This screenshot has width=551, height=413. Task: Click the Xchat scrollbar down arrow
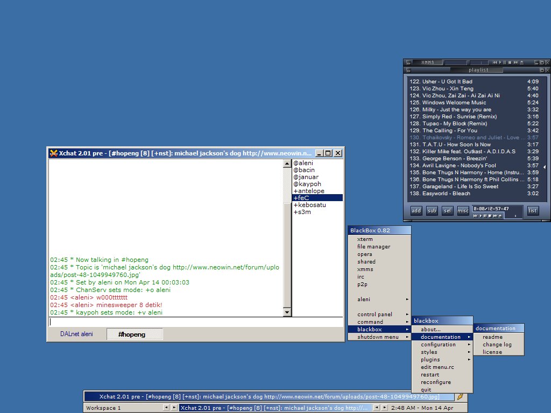287,312
